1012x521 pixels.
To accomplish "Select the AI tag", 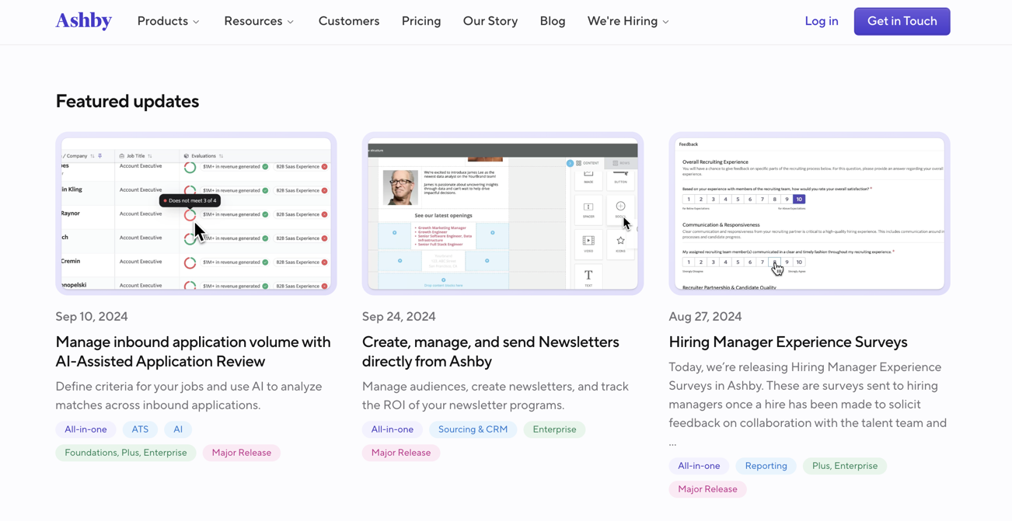I will pos(178,429).
